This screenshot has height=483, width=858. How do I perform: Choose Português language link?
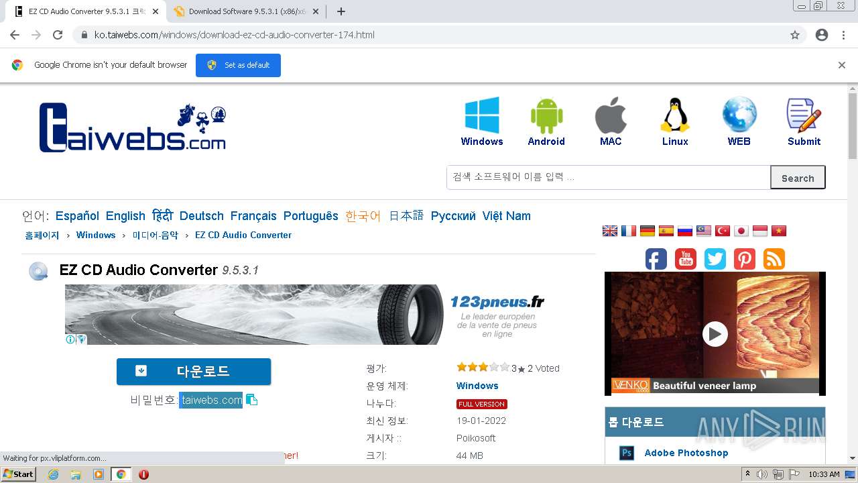(311, 216)
